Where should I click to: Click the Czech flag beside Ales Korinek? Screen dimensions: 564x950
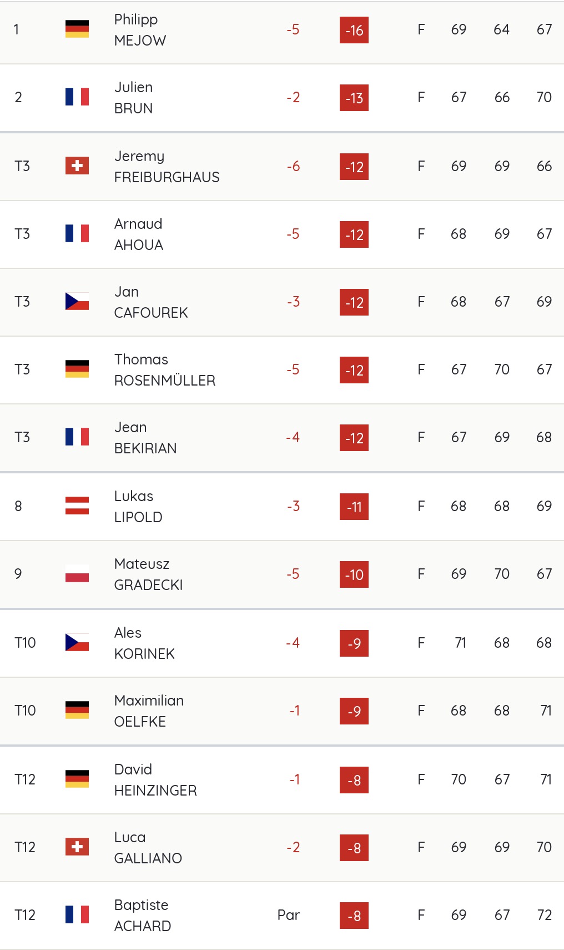point(77,642)
